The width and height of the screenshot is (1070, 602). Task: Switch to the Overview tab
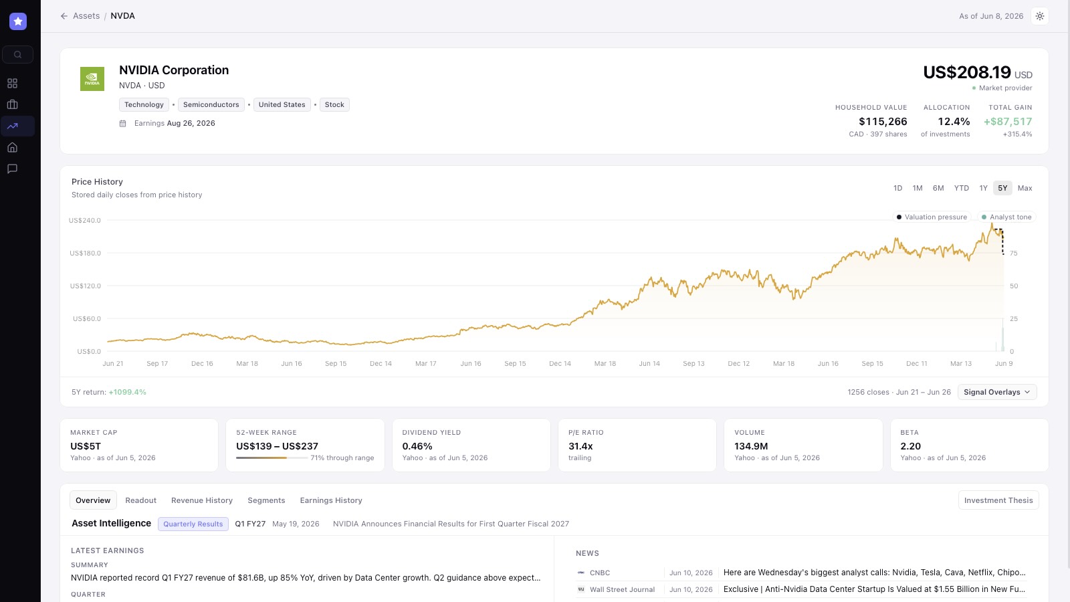pos(93,501)
